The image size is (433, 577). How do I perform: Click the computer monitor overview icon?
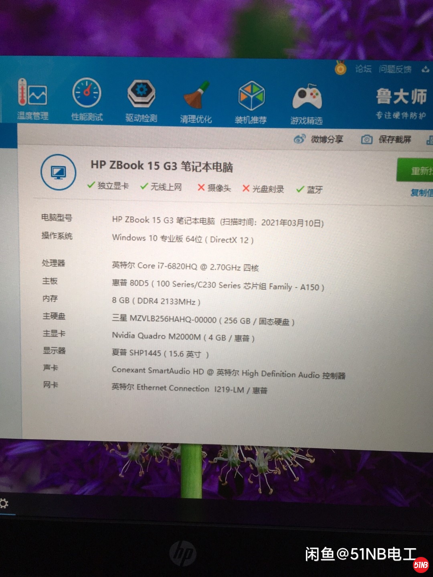[58, 172]
